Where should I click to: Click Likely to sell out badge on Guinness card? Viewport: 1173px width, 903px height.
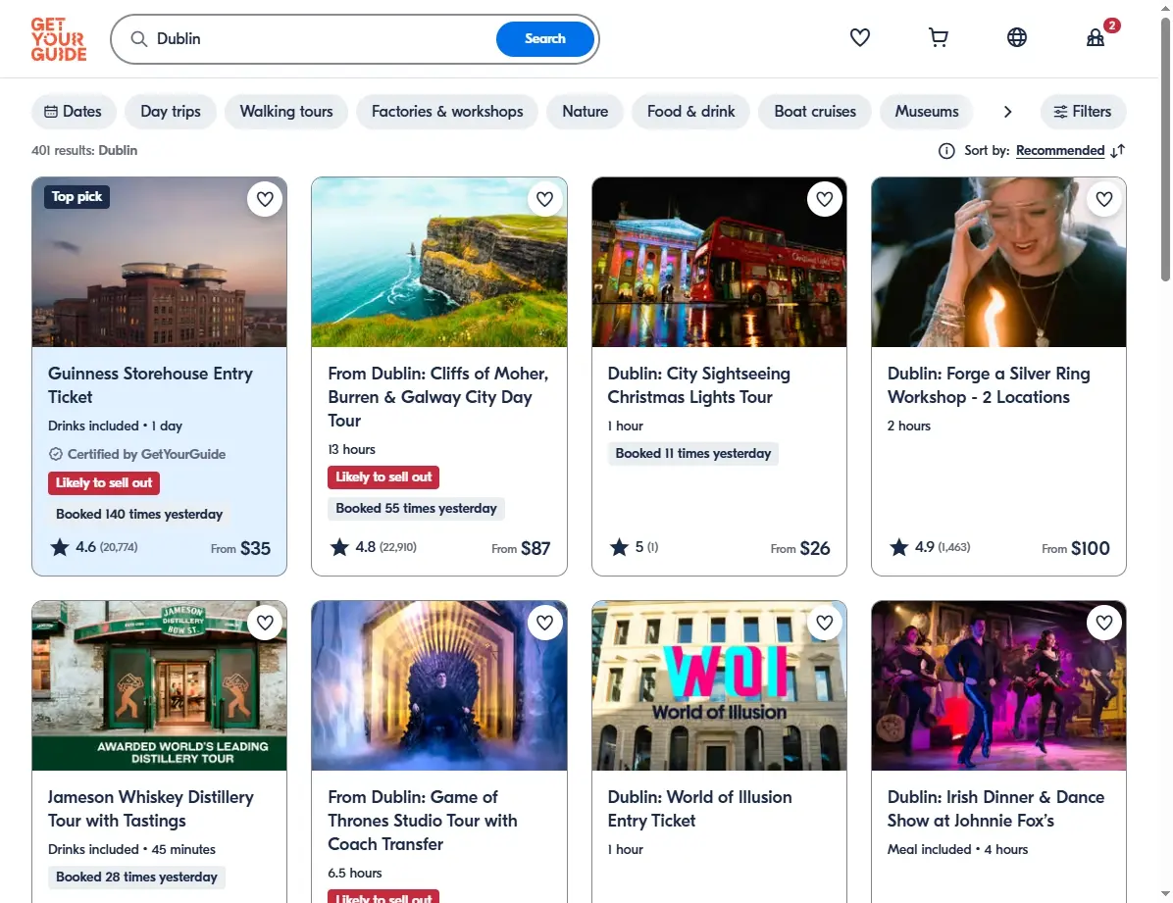[x=104, y=483]
